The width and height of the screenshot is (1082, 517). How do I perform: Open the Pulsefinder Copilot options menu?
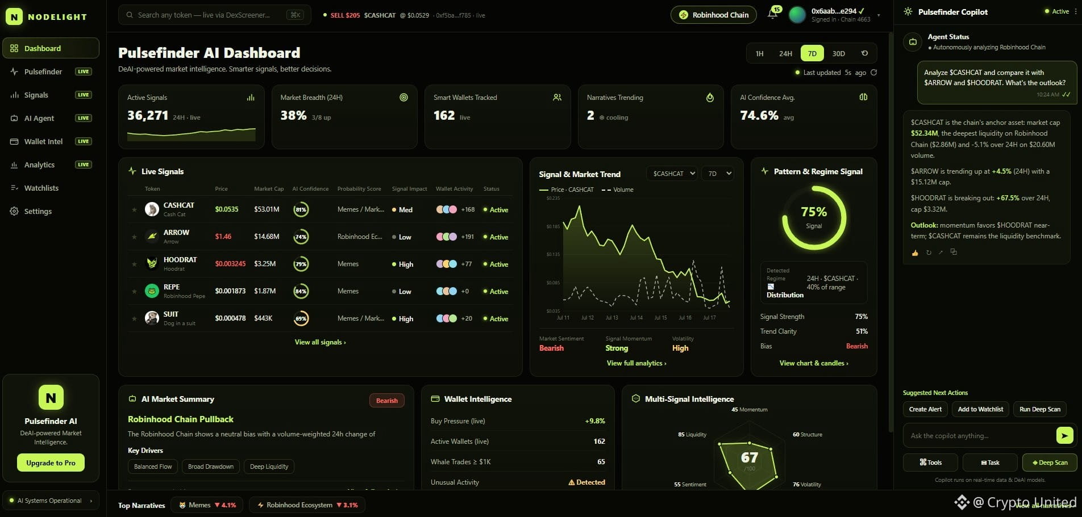(x=1075, y=11)
